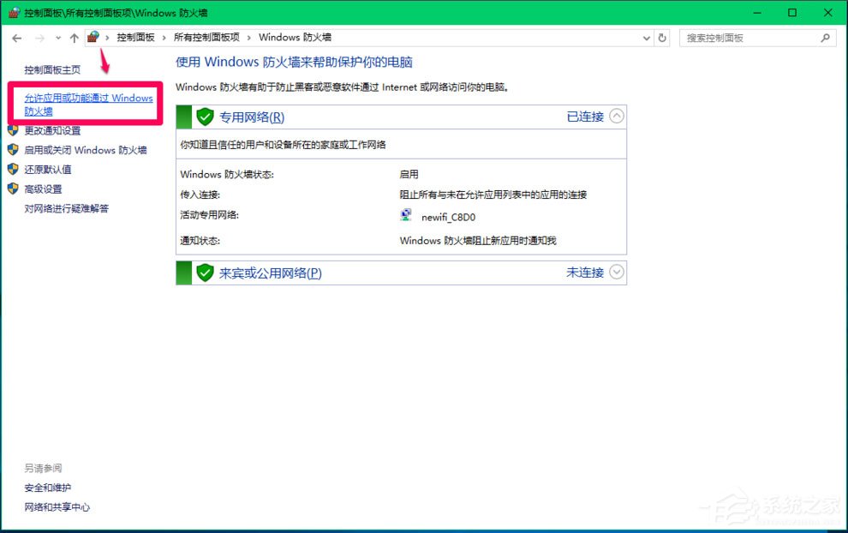The height and width of the screenshot is (533, 848).
Task: Open the address bar dropdown arrow
Action: coord(647,37)
